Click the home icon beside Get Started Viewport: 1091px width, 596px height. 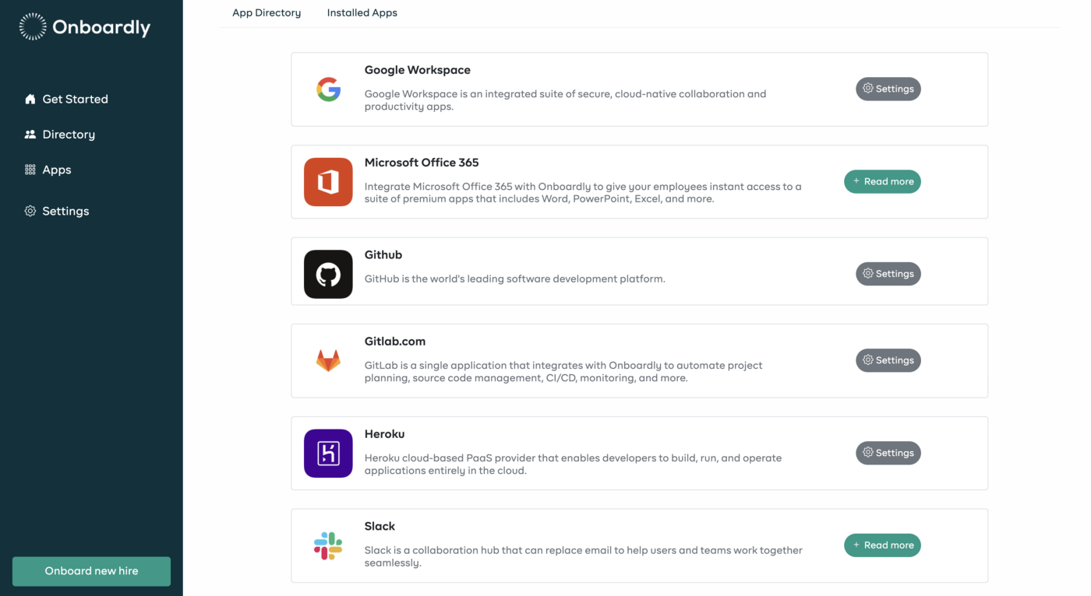pyautogui.click(x=30, y=99)
